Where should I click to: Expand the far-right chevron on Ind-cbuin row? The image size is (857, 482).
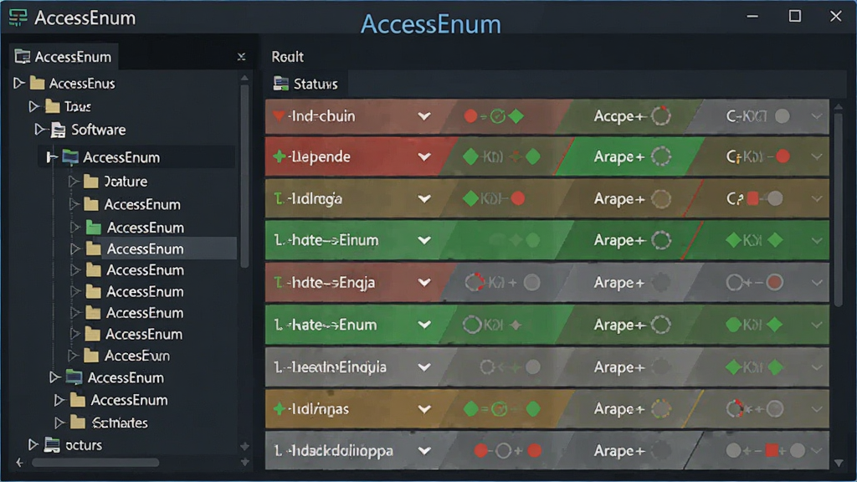tap(817, 115)
